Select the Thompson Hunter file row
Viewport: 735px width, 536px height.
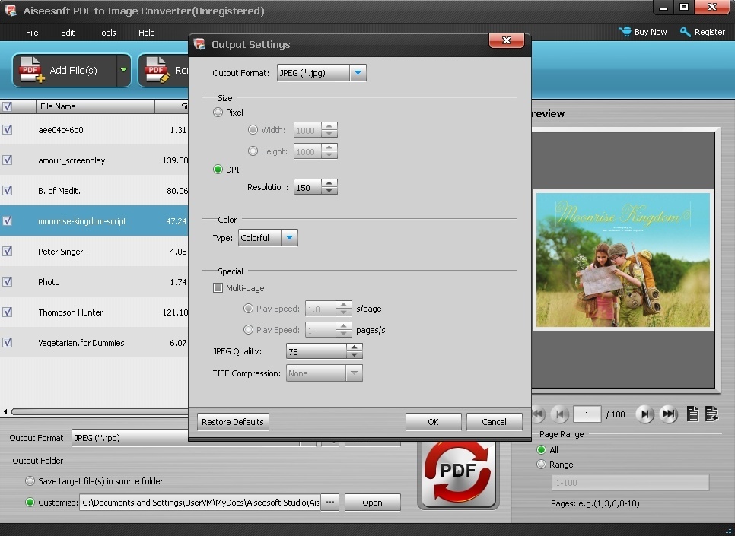click(94, 312)
